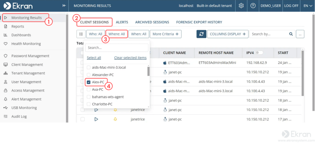
Task: Click Dashboards sidebar icon
Action: click(6, 35)
